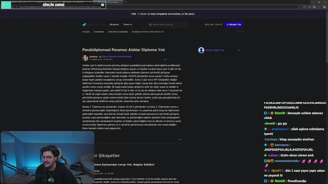The height and width of the screenshot is (184, 328).
Task: Open the Şikayetler menu item
Action: tap(114, 25)
